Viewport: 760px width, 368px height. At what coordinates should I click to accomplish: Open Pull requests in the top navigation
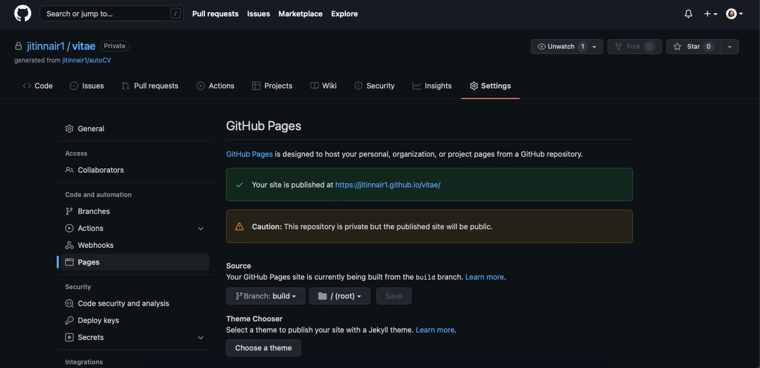pyautogui.click(x=215, y=14)
